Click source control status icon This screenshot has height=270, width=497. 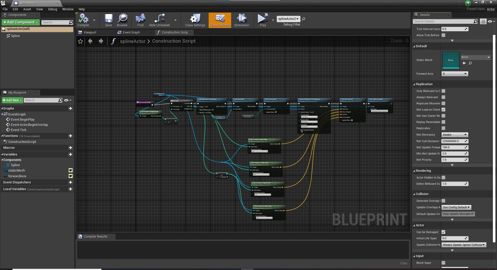(468, 3)
